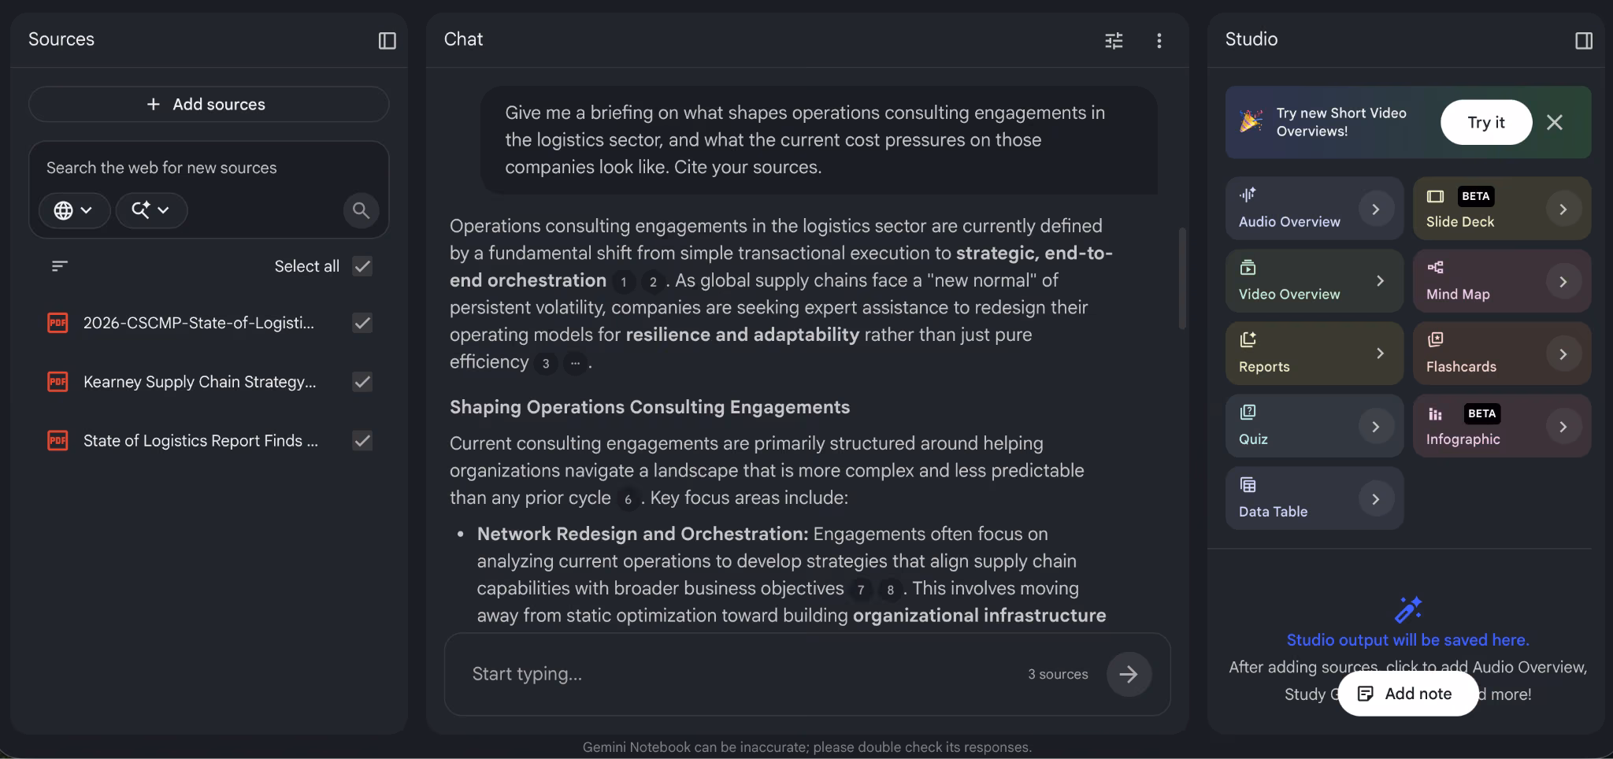Collapse the Sources panel icon
This screenshot has width=1613, height=759.
tap(387, 40)
